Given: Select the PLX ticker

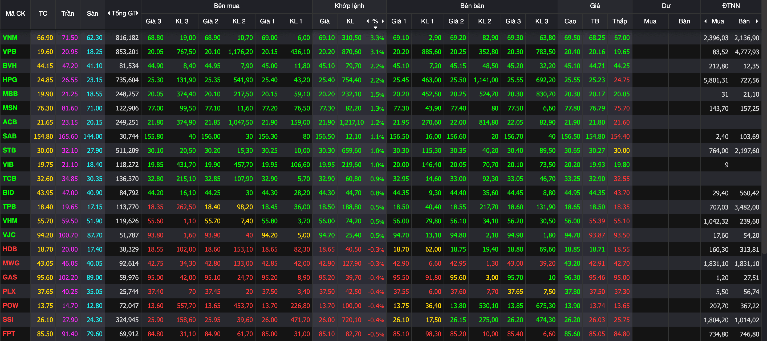Looking at the screenshot, I should click(9, 291).
